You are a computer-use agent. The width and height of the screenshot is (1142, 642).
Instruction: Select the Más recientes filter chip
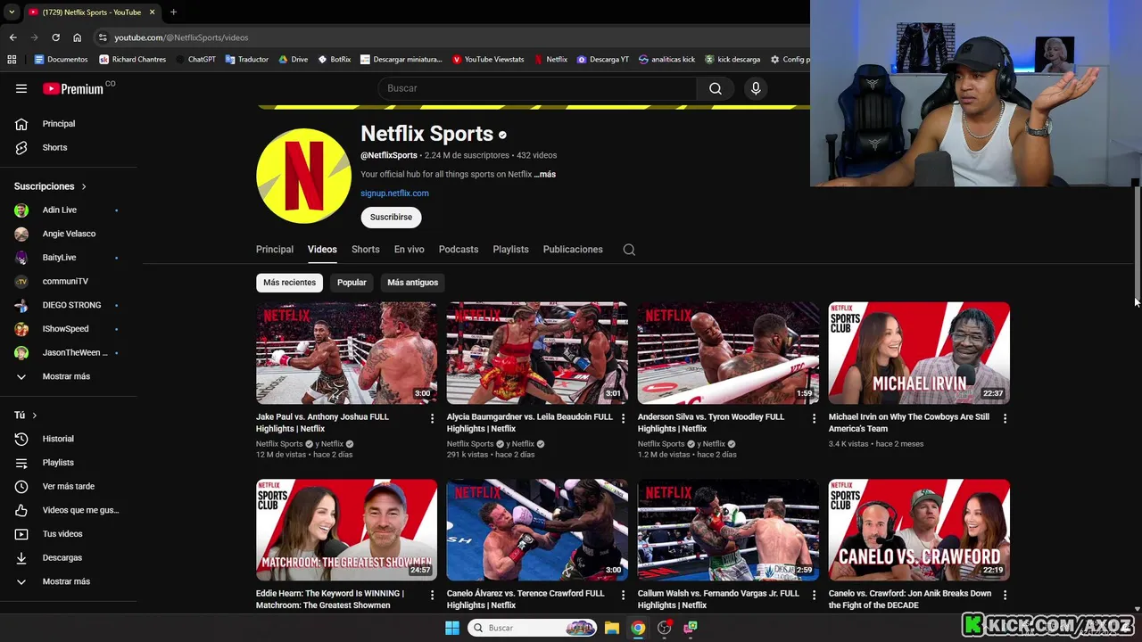pos(289,283)
